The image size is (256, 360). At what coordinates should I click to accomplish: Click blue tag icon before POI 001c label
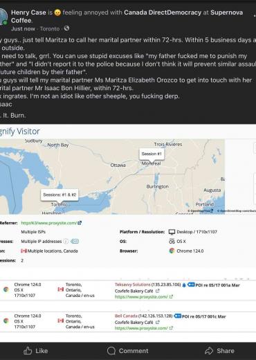pyautogui.click(x=177, y=316)
